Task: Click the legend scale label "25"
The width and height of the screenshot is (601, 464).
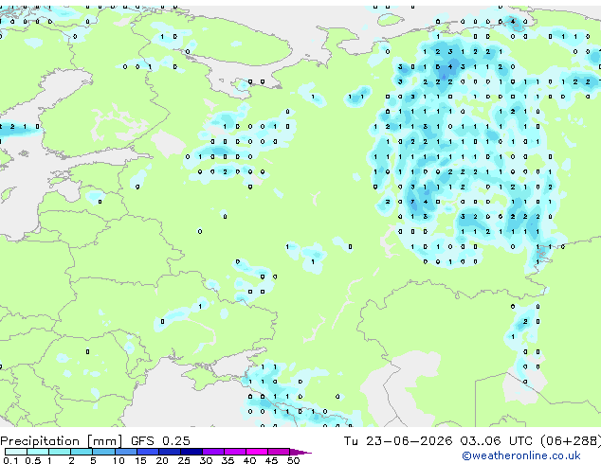Action: pyautogui.click(x=184, y=460)
